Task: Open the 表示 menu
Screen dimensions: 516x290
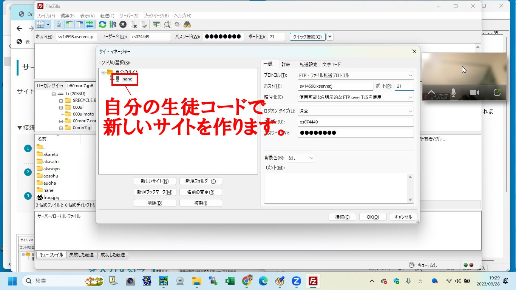Action: [x=87, y=16]
